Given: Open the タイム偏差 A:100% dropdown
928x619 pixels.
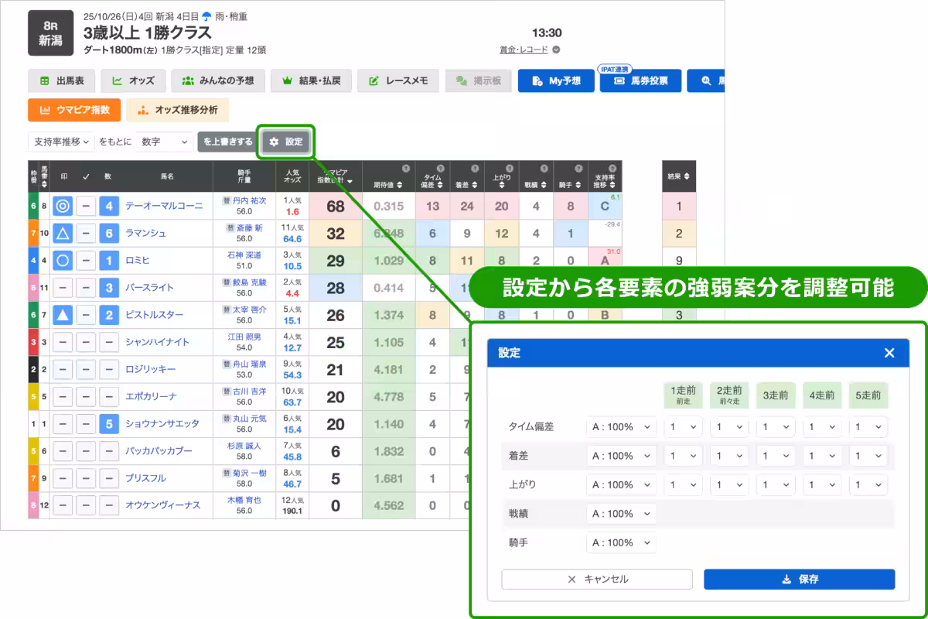Looking at the screenshot, I should (621, 426).
